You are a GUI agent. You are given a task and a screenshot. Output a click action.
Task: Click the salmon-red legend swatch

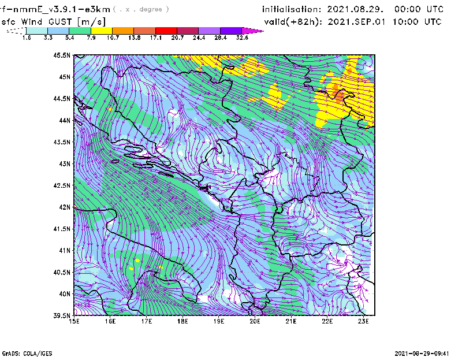145,31
